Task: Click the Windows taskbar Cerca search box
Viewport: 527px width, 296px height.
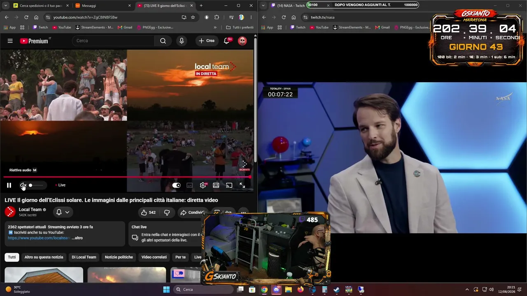Action: pos(203,289)
